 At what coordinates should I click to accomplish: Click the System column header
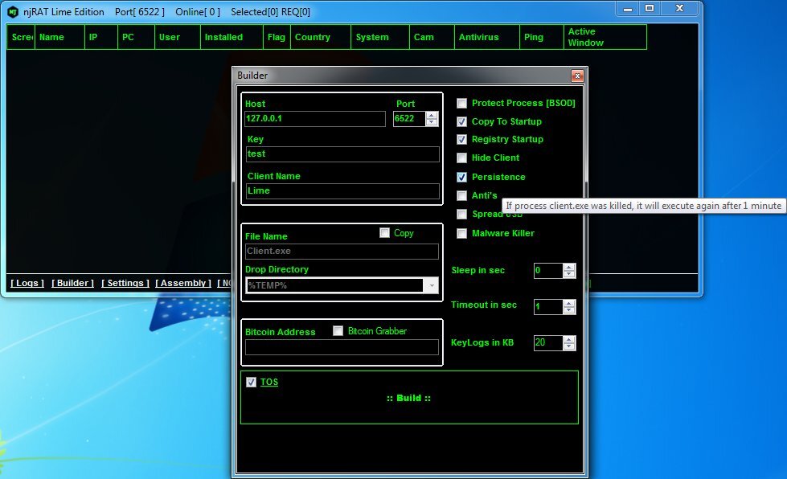[380, 37]
